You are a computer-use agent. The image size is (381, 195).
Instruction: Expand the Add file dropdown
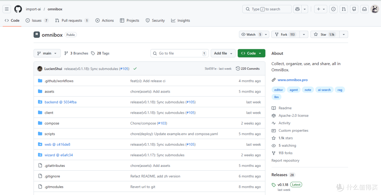click(x=223, y=54)
